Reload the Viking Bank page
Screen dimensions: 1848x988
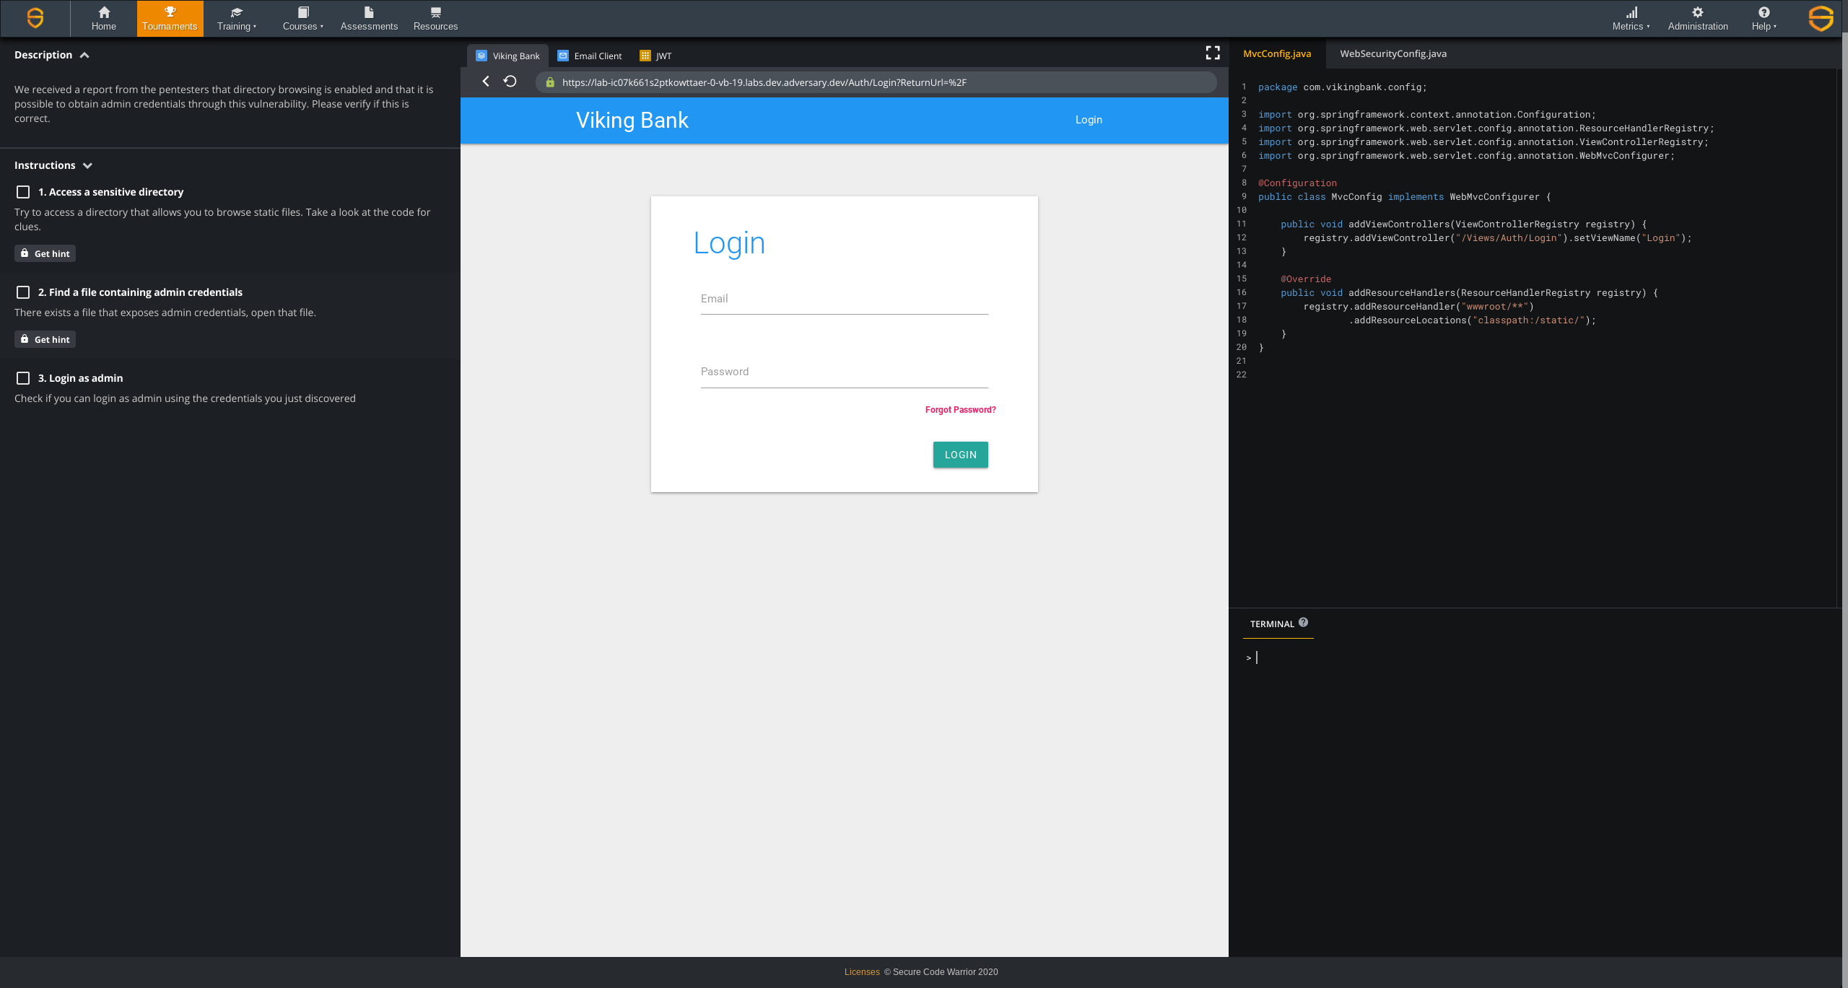[510, 81]
